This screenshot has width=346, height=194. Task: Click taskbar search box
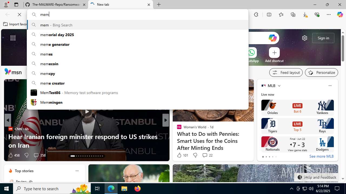[x=52, y=189]
